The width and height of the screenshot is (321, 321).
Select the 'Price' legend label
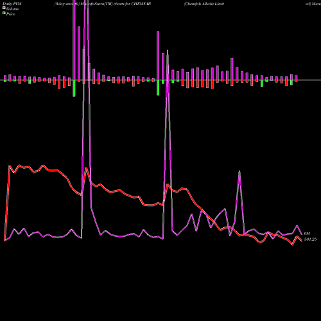pyautogui.click(x=10, y=14)
